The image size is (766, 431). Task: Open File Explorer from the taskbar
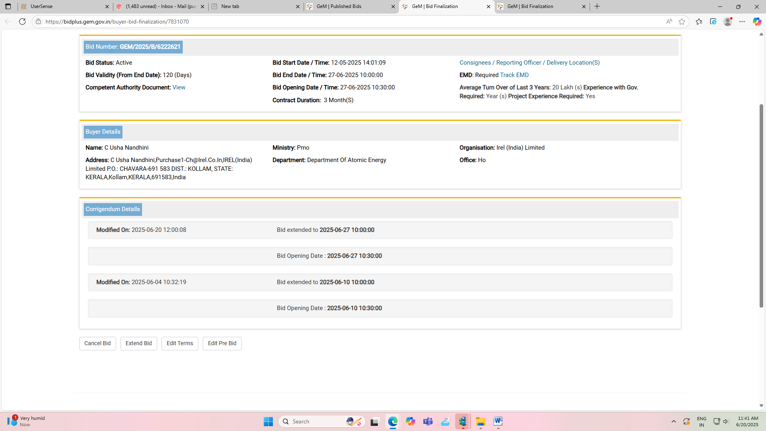tap(480, 421)
